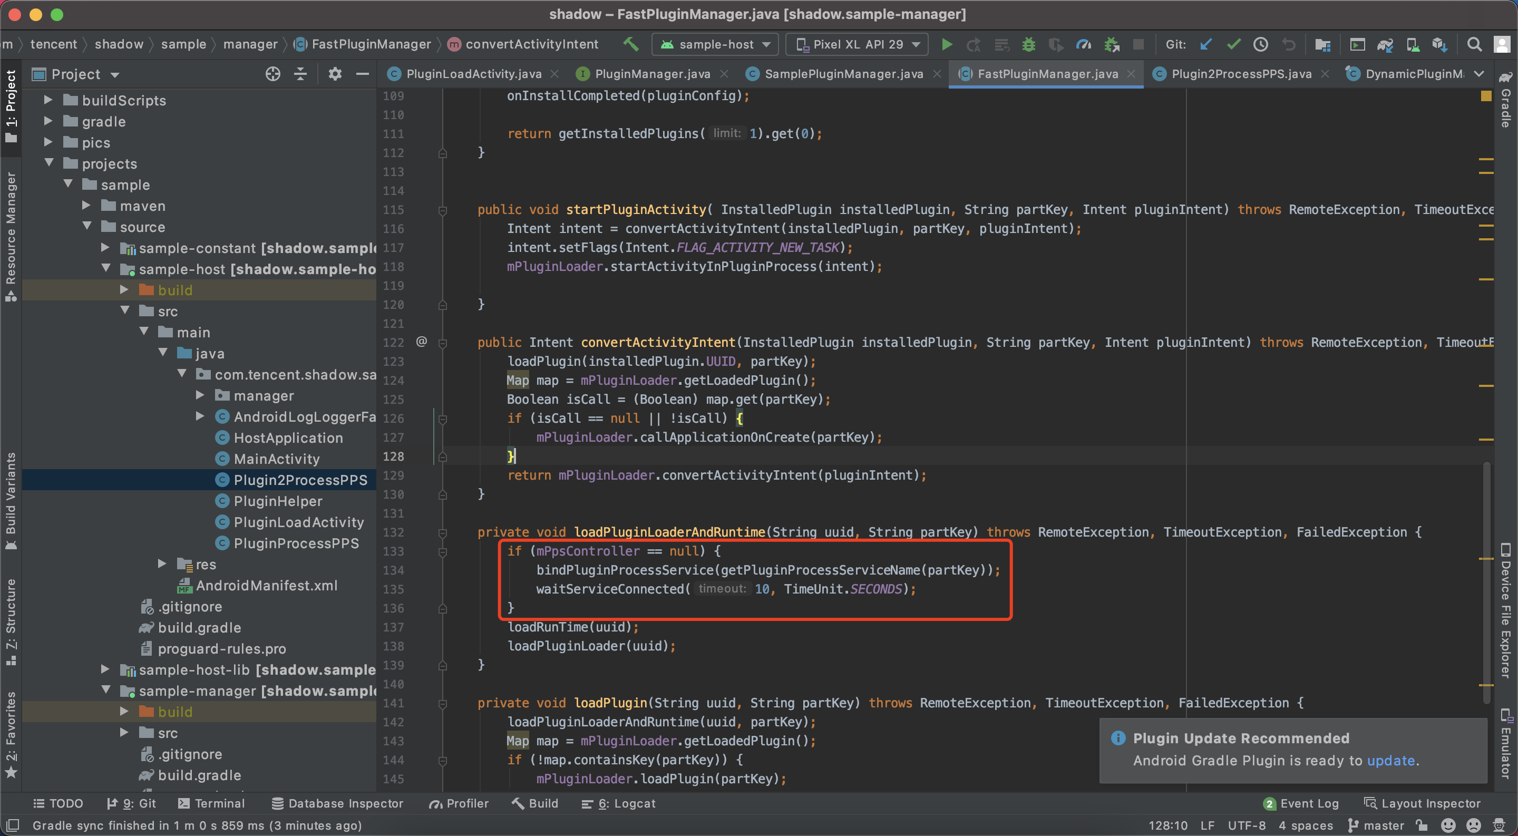Expand the maven folder
The image size is (1518, 836).
click(86, 206)
